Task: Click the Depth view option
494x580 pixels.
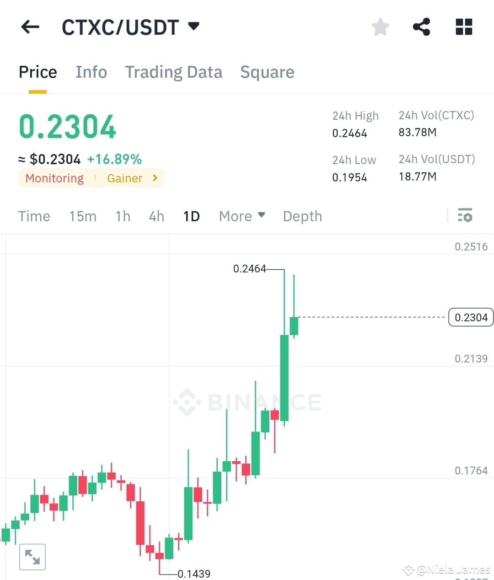Action: click(x=302, y=216)
